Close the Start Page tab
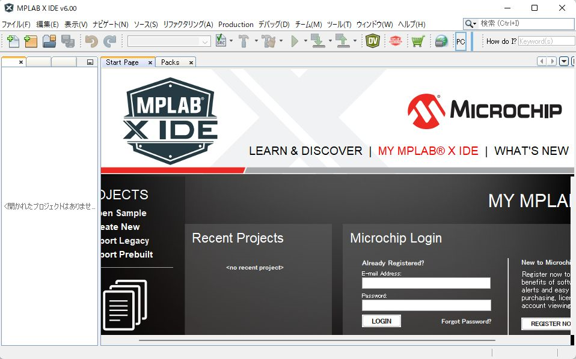The height and width of the screenshot is (359, 576). point(150,62)
